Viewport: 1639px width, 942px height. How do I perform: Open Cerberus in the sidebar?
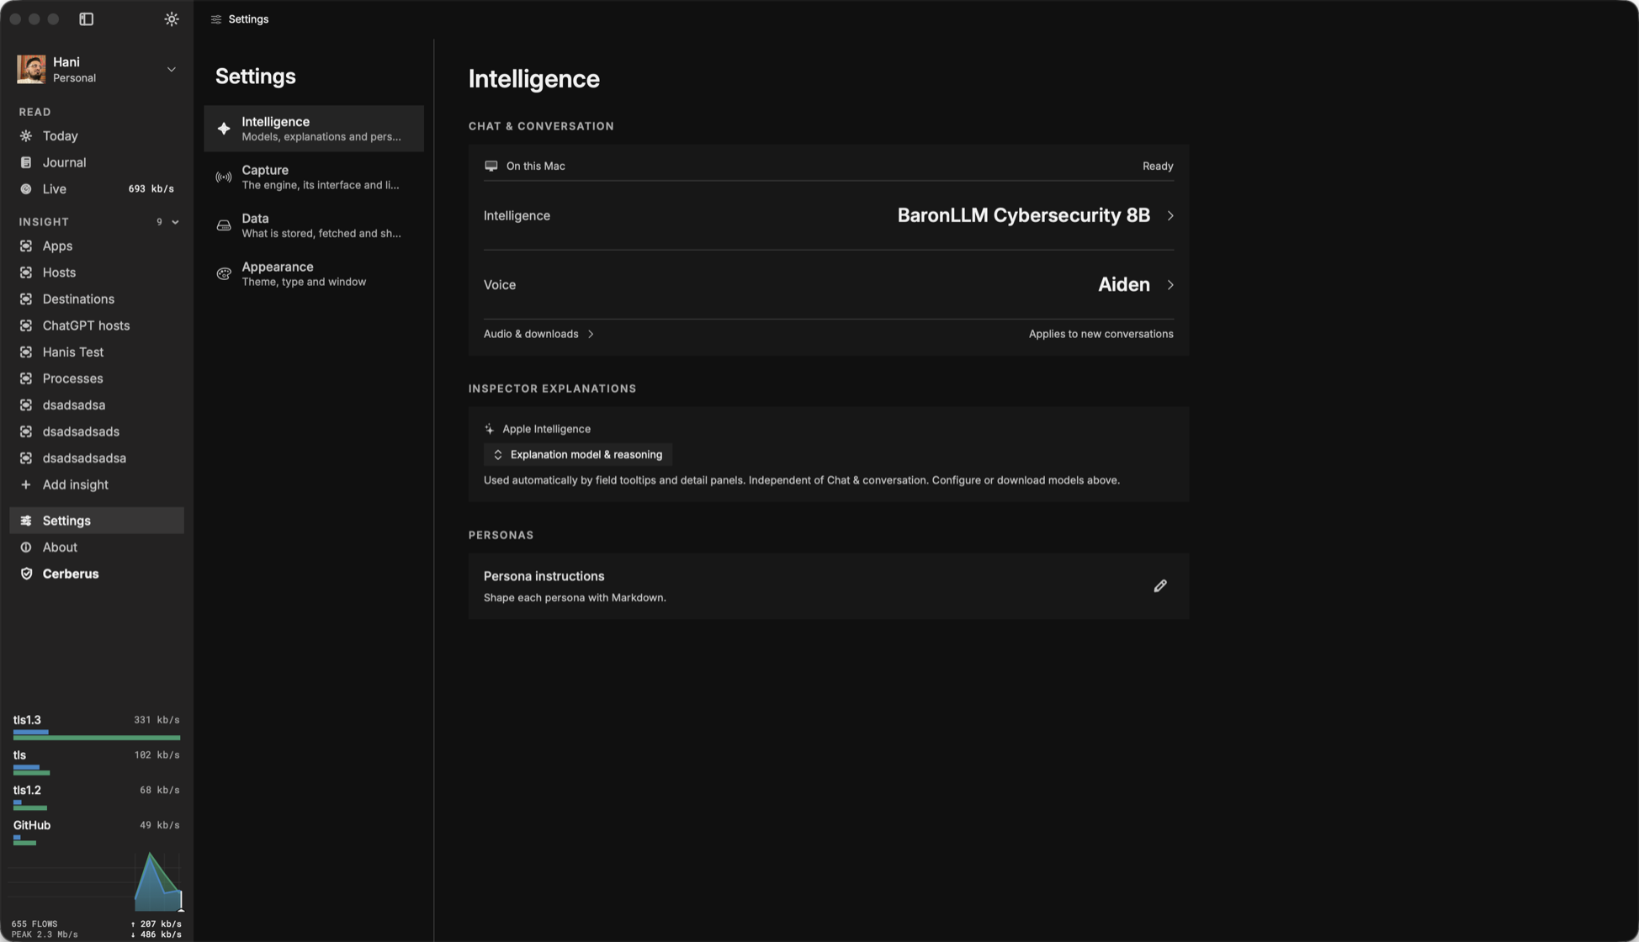97,574
